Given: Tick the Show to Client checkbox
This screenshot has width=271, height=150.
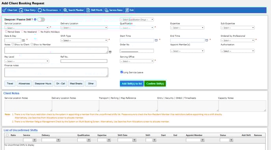Looking at the screenshot, I should pos(13,44).
